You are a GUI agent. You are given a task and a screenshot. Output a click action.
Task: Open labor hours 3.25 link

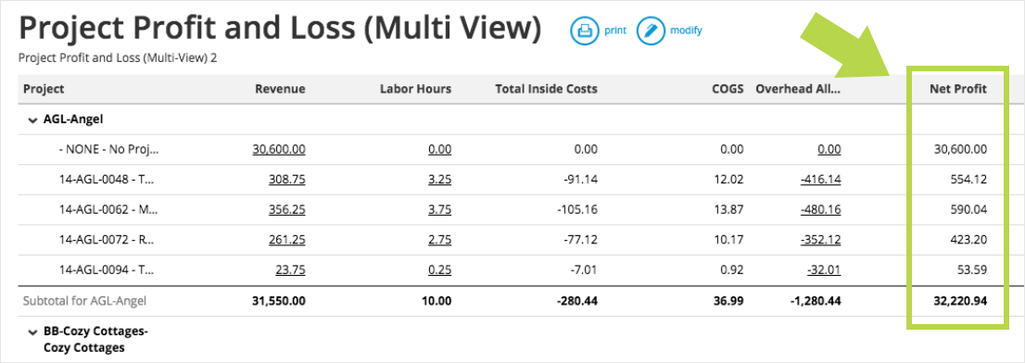click(440, 179)
